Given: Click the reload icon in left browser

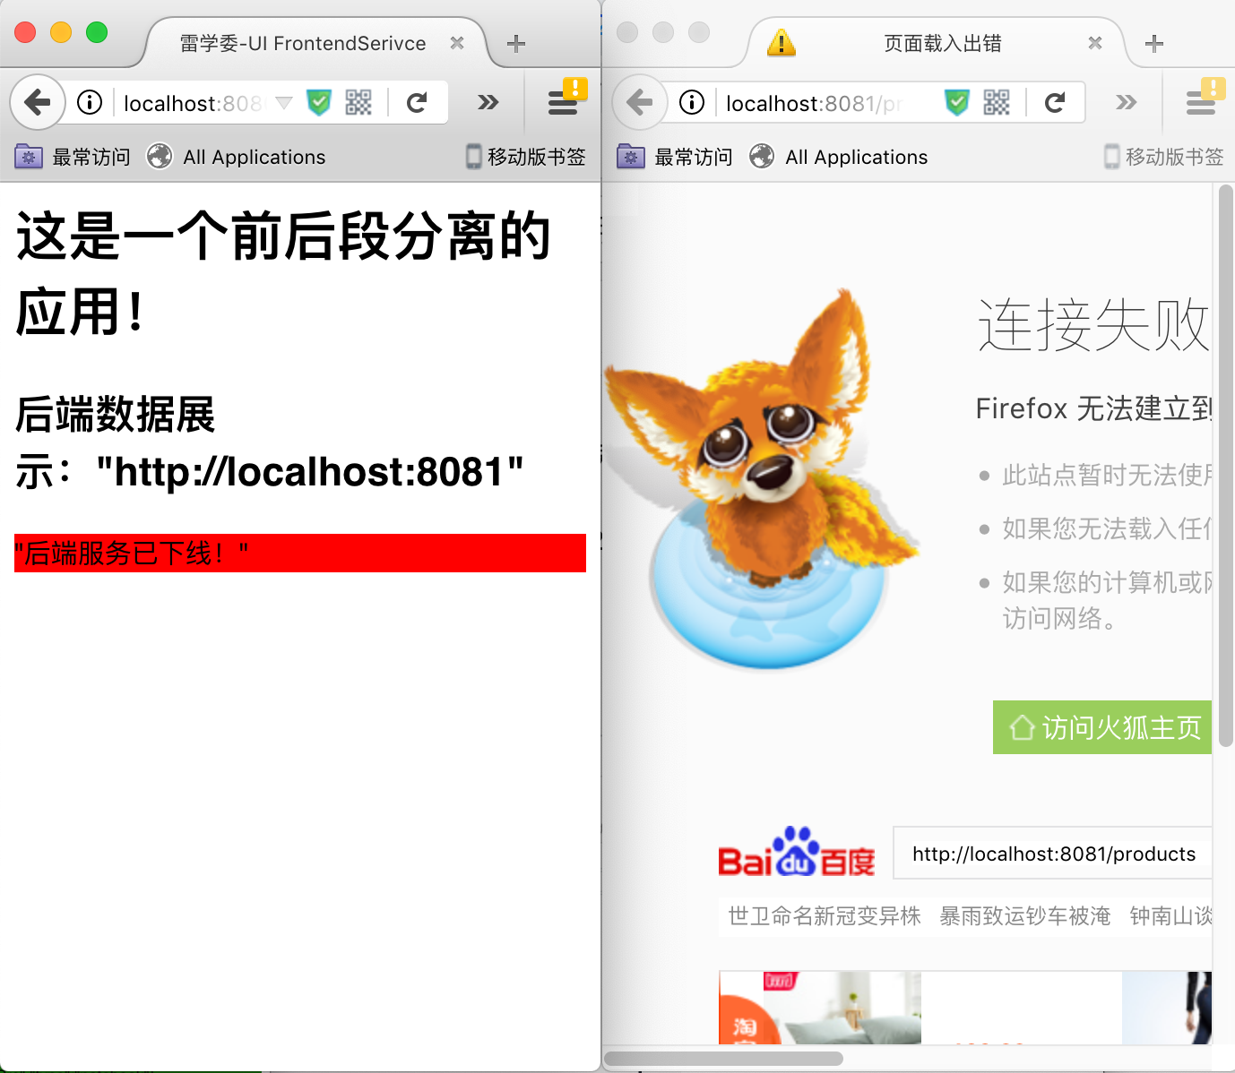Looking at the screenshot, I should click(x=418, y=102).
